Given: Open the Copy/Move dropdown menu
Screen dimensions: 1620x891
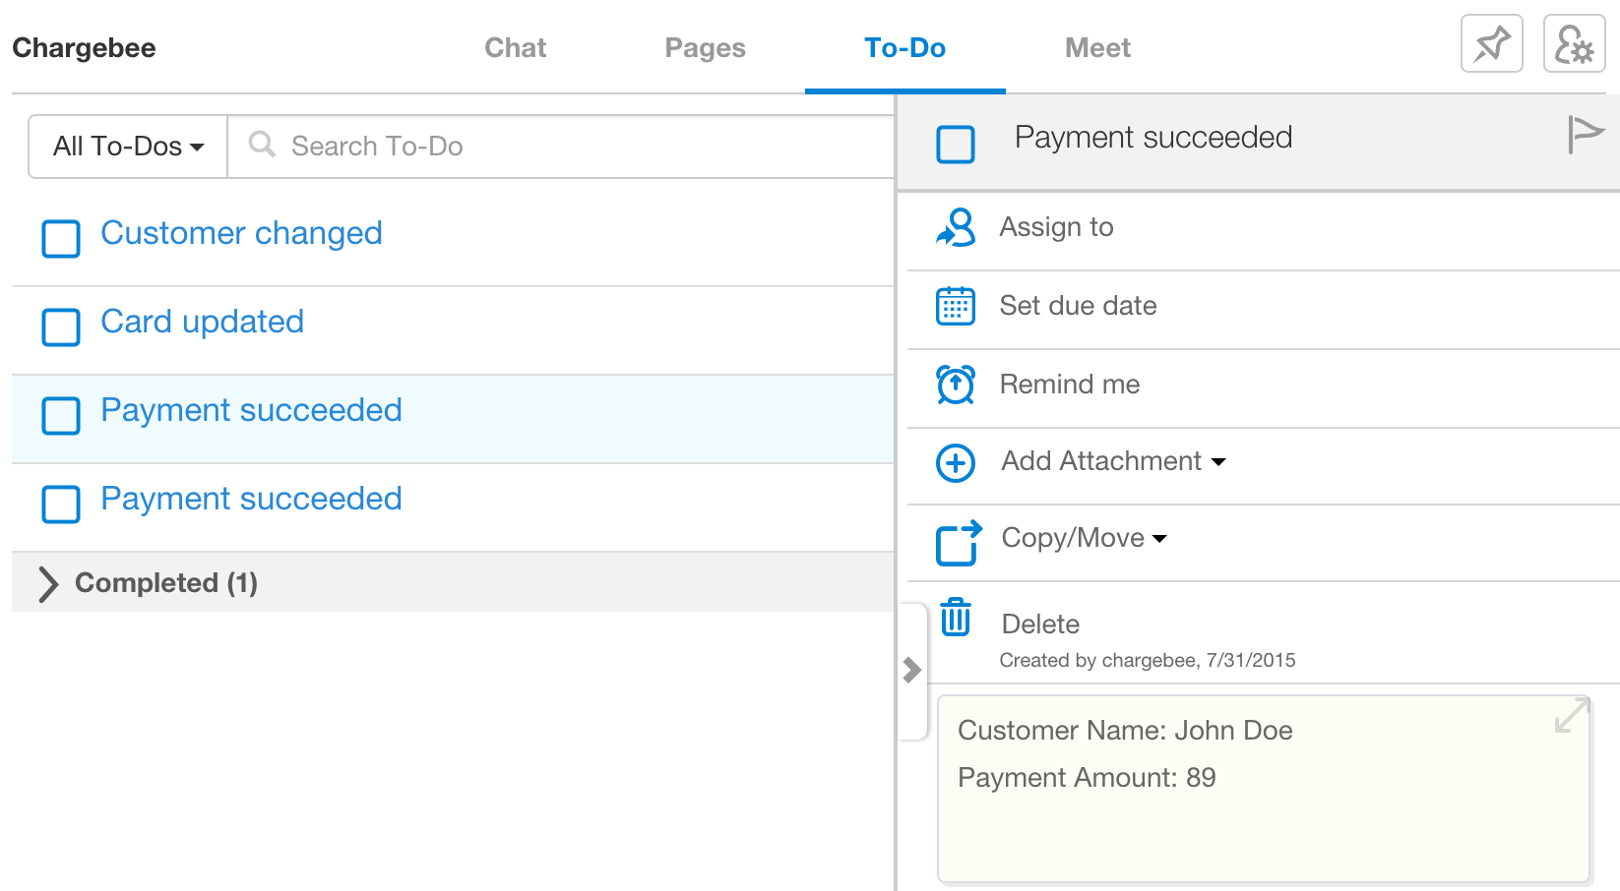Looking at the screenshot, I should coord(1084,538).
